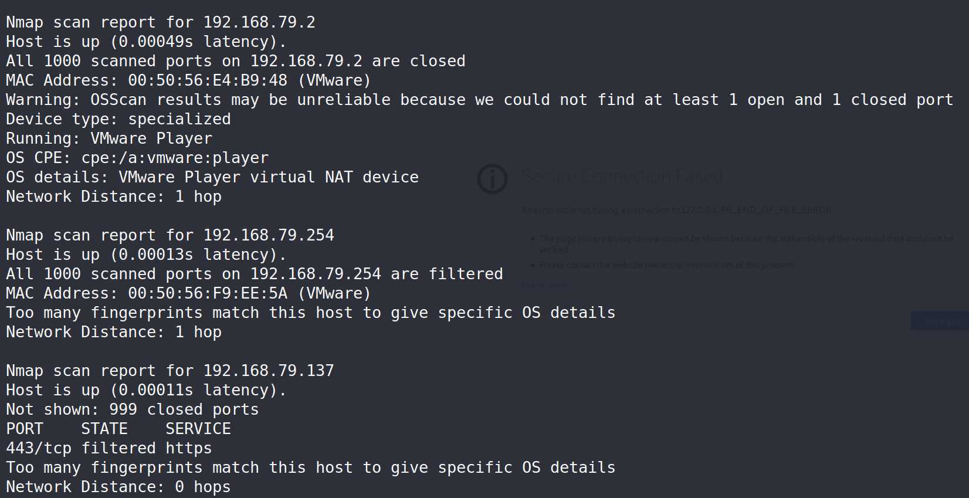Click the IP address 192.168.79.2 in first report

[259, 22]
